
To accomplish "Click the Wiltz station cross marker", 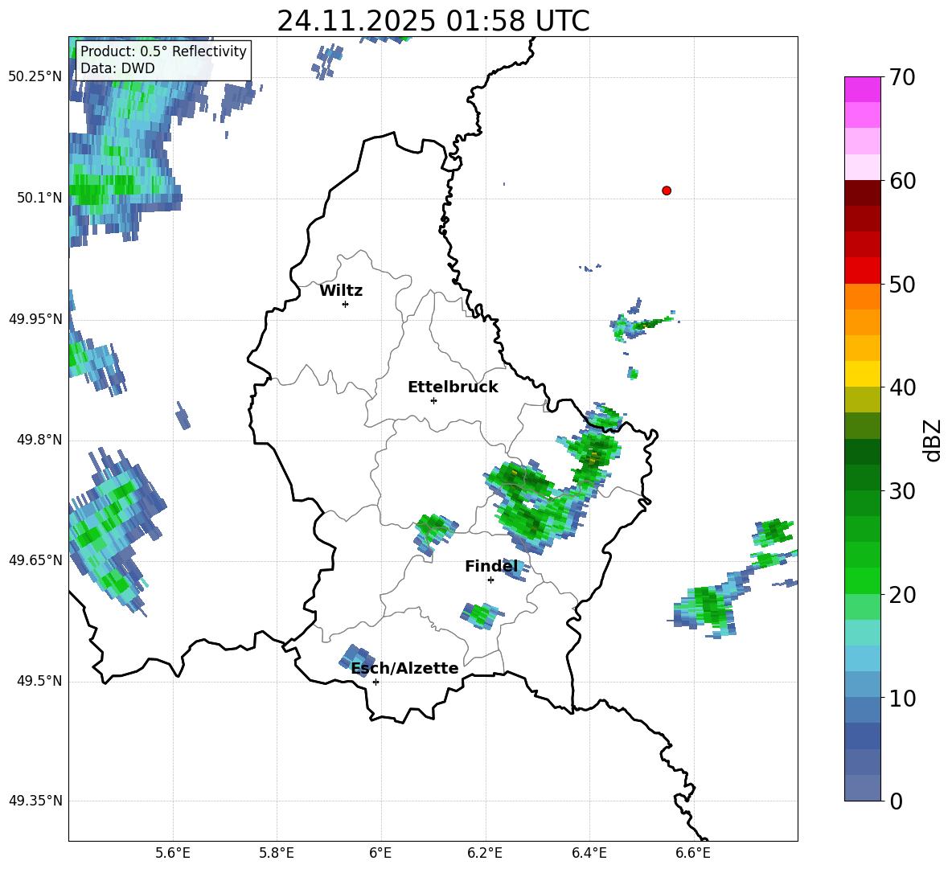I will point(346,304).
